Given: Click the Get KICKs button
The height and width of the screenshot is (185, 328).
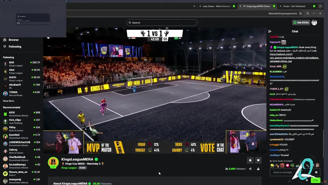Looking at the screenshot, I should pyautogui.click(x=301, y=23).
